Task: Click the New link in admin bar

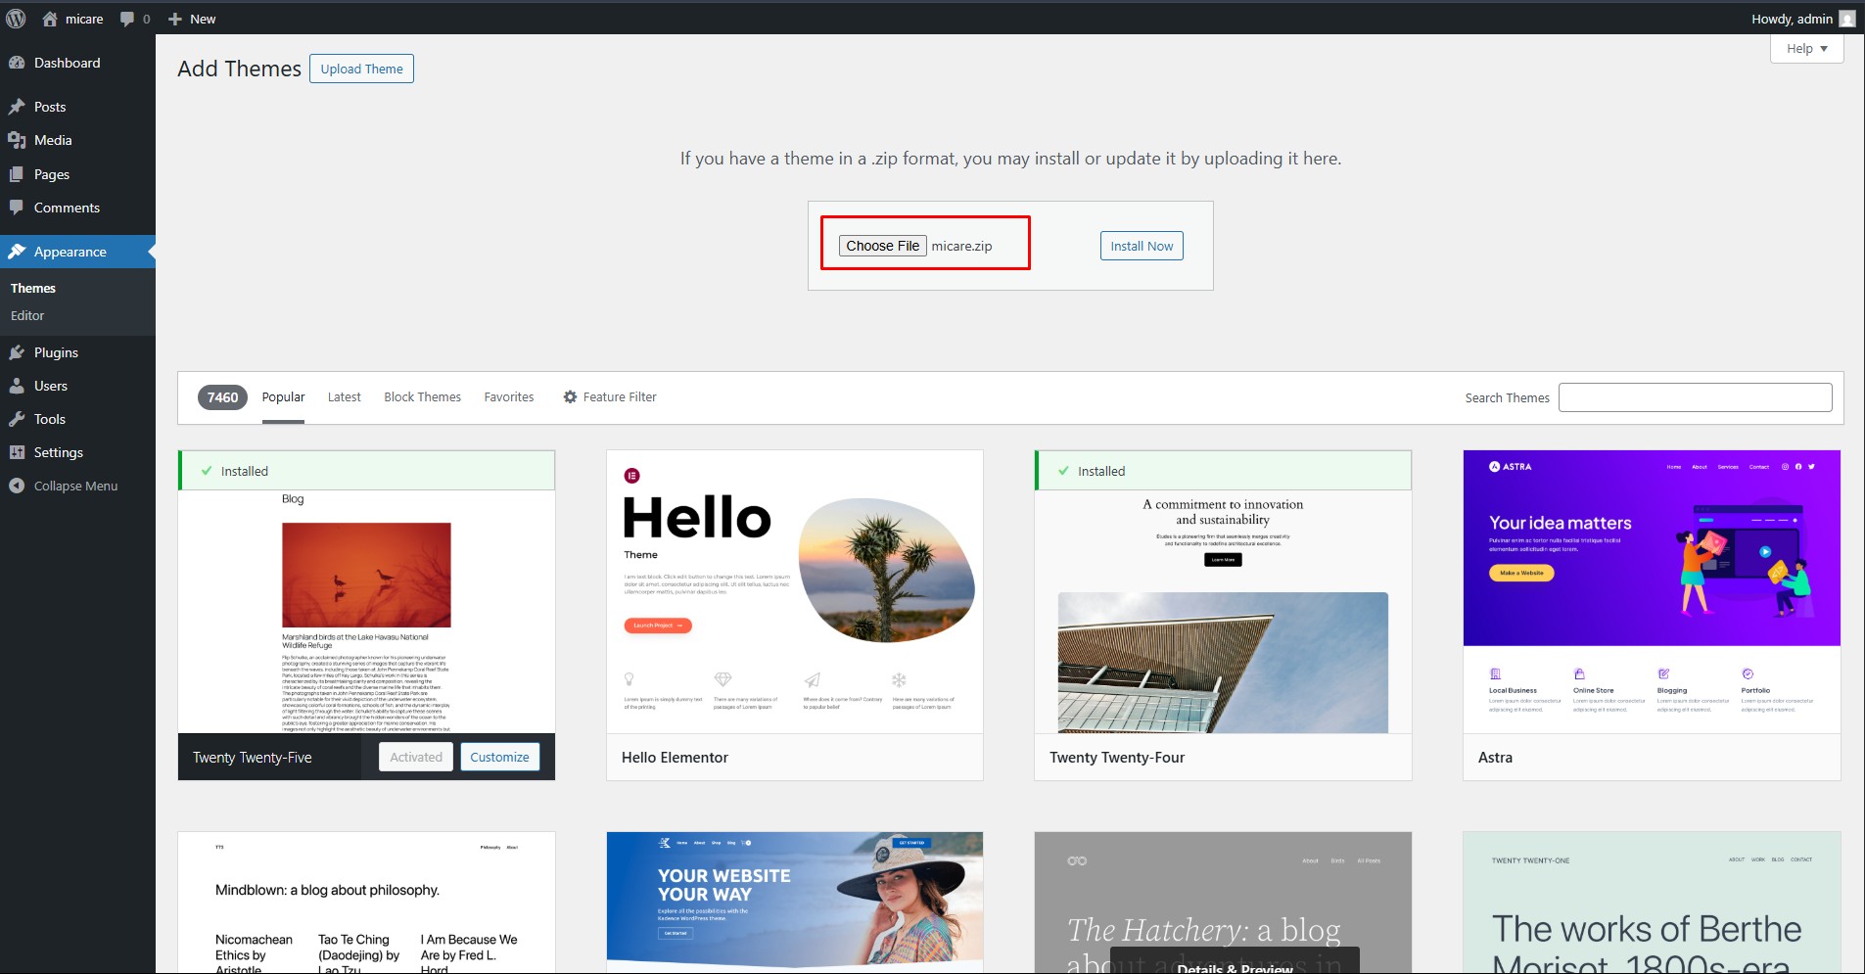Action: (203, 19)
